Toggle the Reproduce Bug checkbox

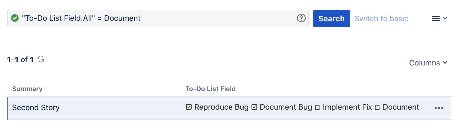[x=189, y=107]
